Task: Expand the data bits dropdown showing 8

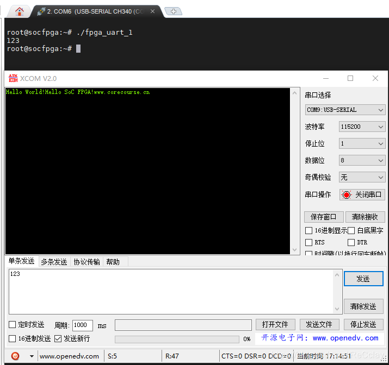Action: coord(362,160)
